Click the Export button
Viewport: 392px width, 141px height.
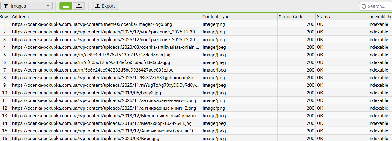(x=105, y=6)
